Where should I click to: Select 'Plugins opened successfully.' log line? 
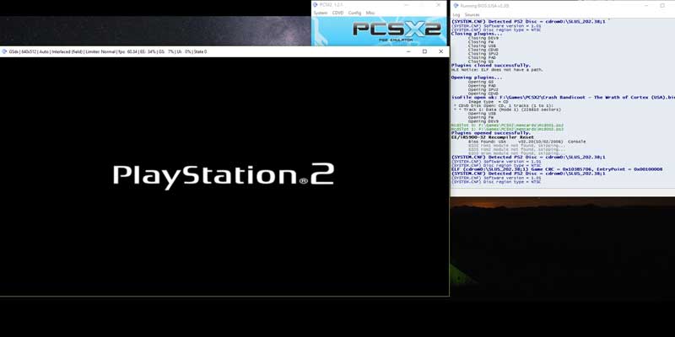point(491,133)
